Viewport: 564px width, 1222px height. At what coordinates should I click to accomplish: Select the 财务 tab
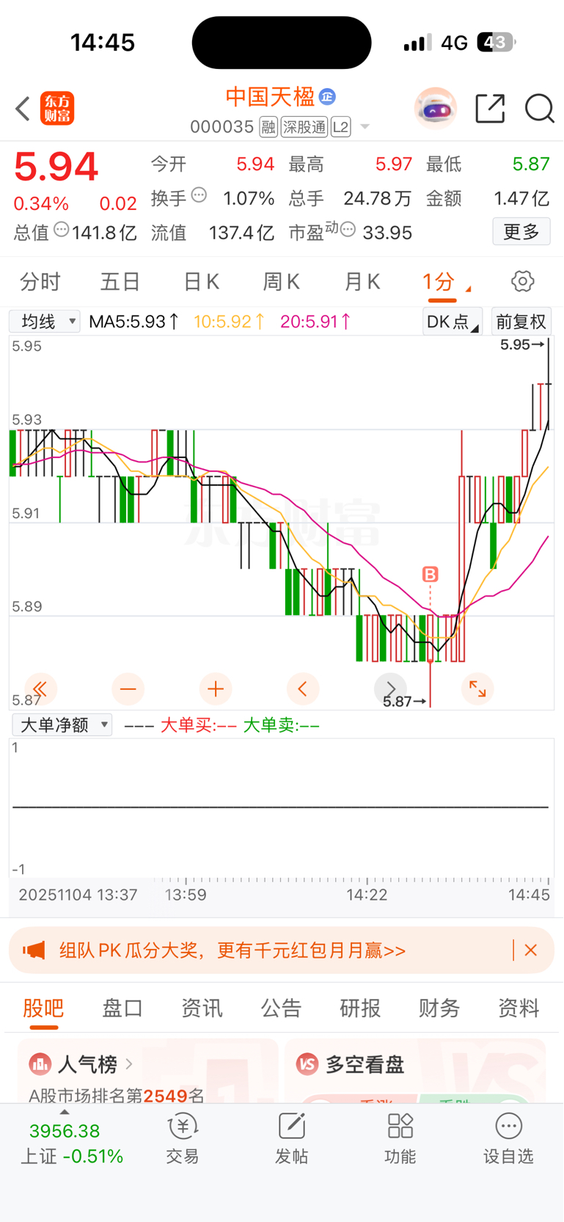coord(439,1008)
